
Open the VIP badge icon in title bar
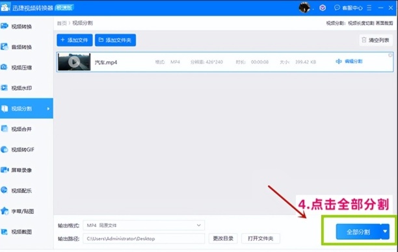pos(323,8)
